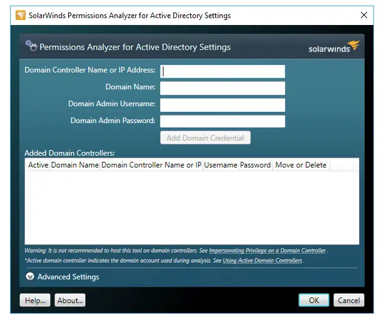
Task: Click the Domain Admin Password field
Action: point(223,121)
